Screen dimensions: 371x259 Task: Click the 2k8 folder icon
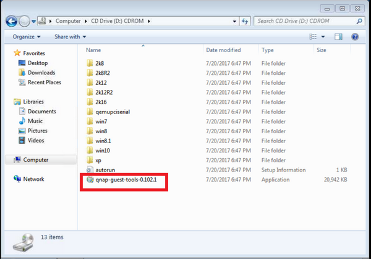90,63
